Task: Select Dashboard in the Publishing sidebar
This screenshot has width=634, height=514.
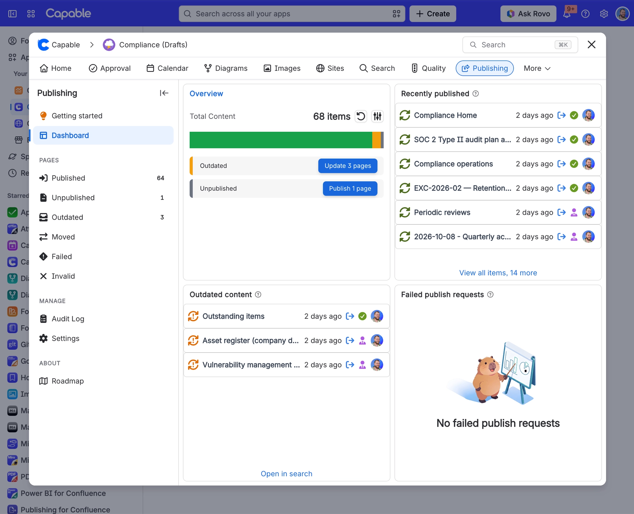Action: pos(103,135)
